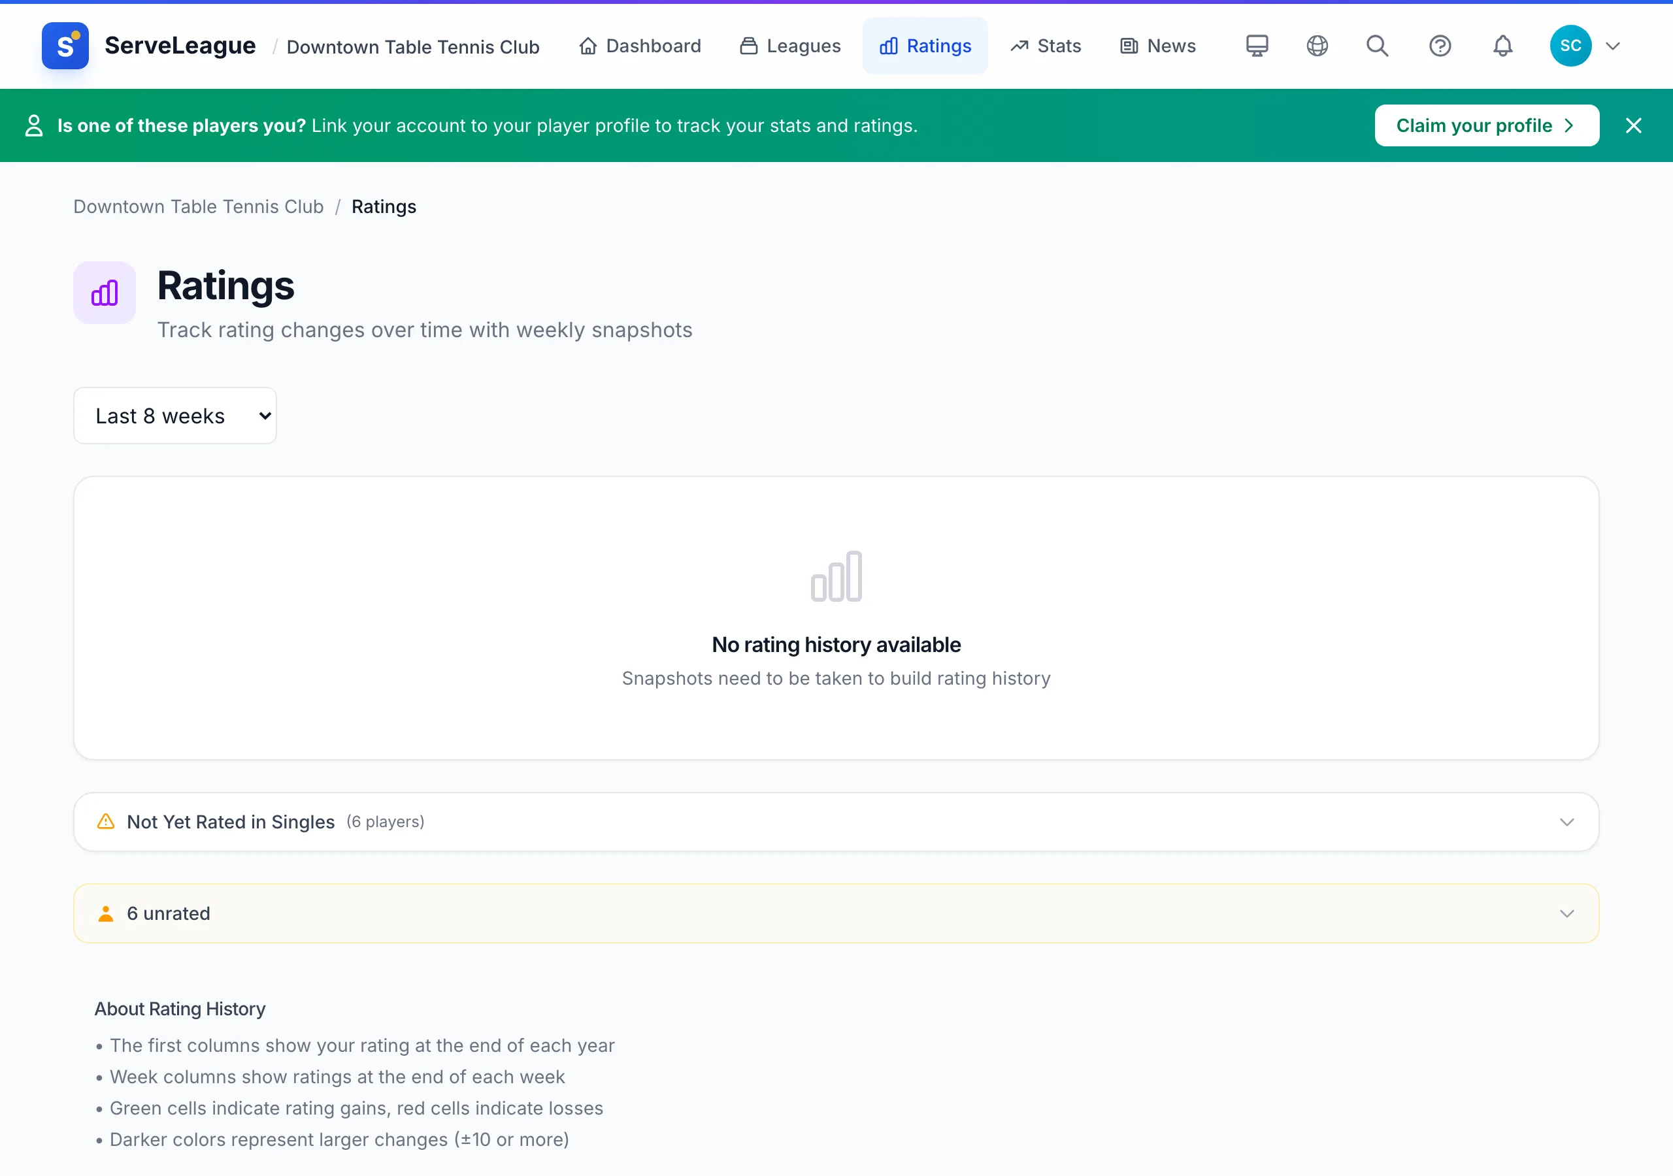Open the Last 8 weeks dropdown
Viewport: 1673px width, 1176px height.
[175, 416]
